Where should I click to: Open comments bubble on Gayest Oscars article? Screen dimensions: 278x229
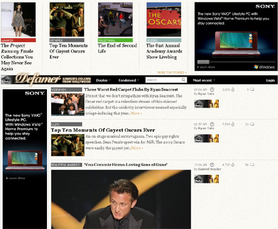coord(252,124)
